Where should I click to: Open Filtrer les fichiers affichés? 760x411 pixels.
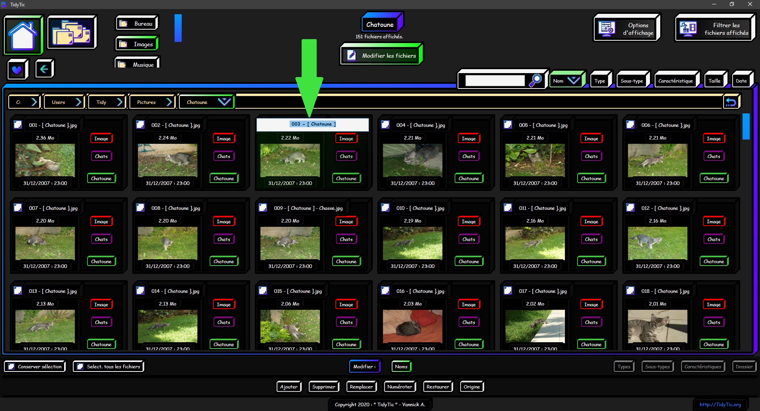pos(715,29)
